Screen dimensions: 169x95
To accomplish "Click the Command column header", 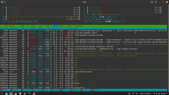I will pos(78,26).
